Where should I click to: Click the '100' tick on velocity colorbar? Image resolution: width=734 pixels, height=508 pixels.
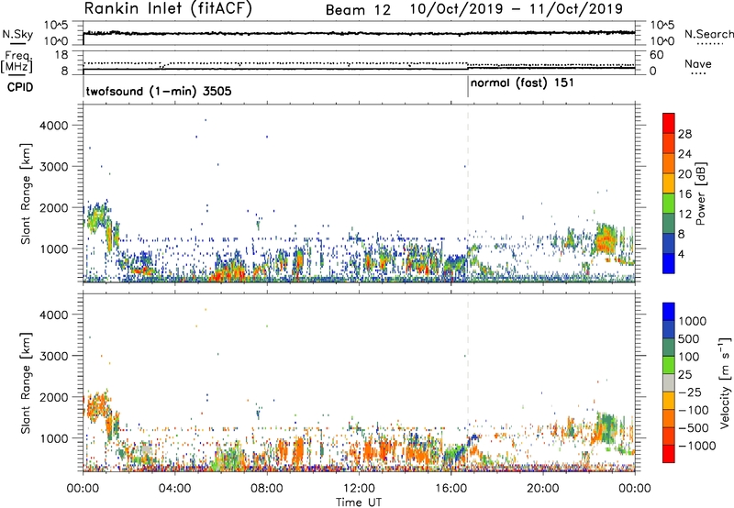point(689,357)
